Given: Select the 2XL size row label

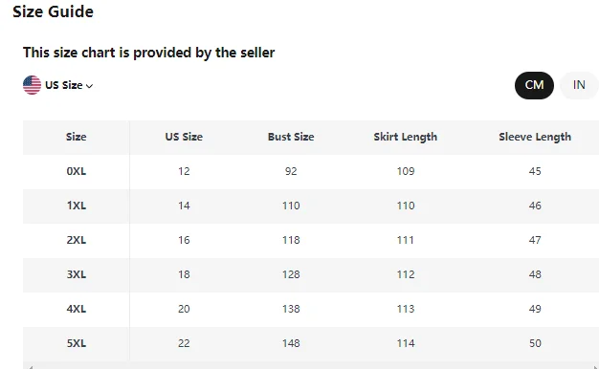Looking at the screenshot, I should coord(77,240).
